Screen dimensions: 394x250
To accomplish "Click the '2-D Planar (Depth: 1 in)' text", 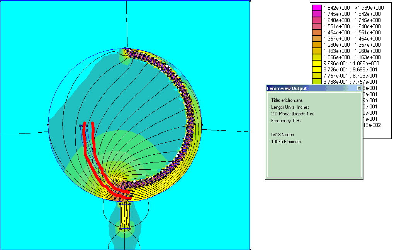I will pos(293,114).
